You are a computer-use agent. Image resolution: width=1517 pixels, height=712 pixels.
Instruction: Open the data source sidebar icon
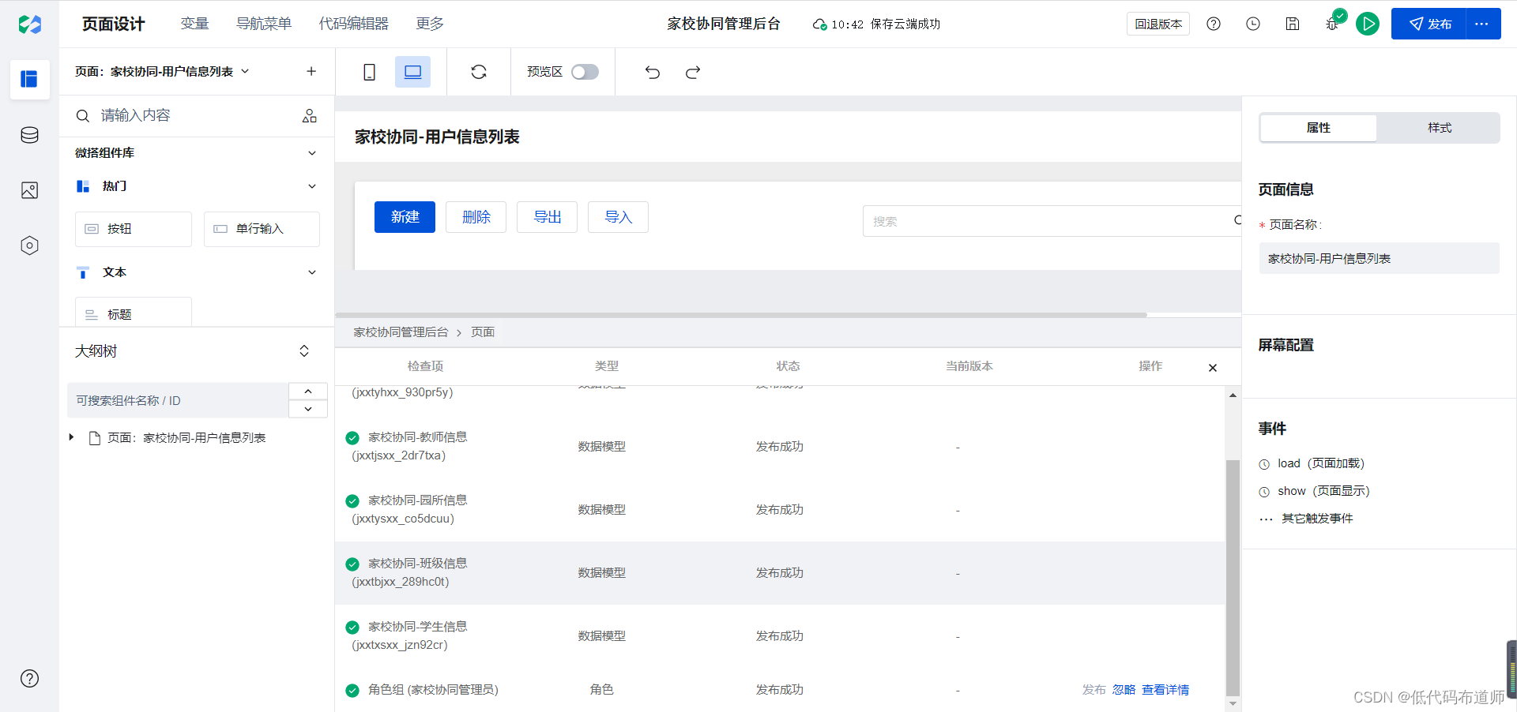click(x=29, y=135)
